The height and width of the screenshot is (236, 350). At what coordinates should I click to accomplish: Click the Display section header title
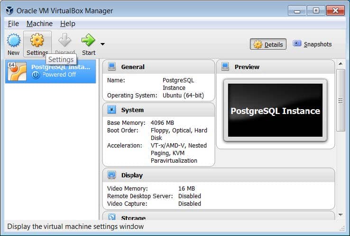click(132, 175)
